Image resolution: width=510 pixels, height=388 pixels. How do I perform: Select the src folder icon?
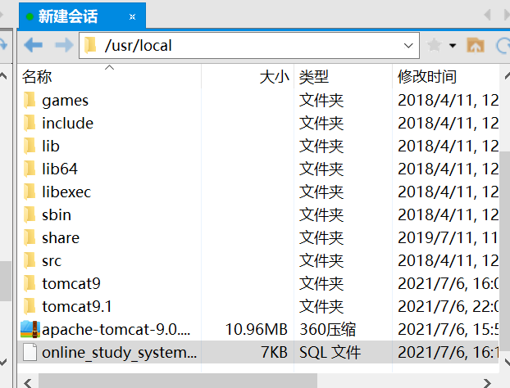30,260
